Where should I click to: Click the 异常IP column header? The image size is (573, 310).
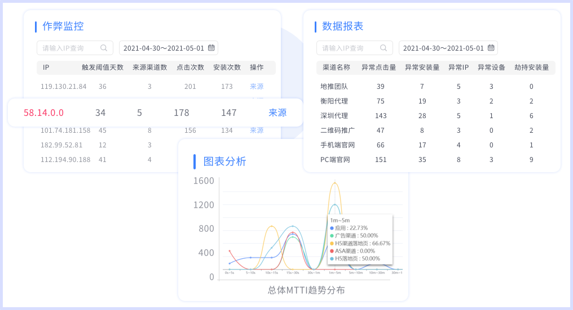pyautogui.click(x=459, y=68)
